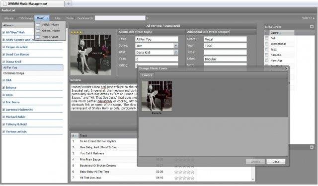
Task: Open the Movies menu
Action: (10, 18)
